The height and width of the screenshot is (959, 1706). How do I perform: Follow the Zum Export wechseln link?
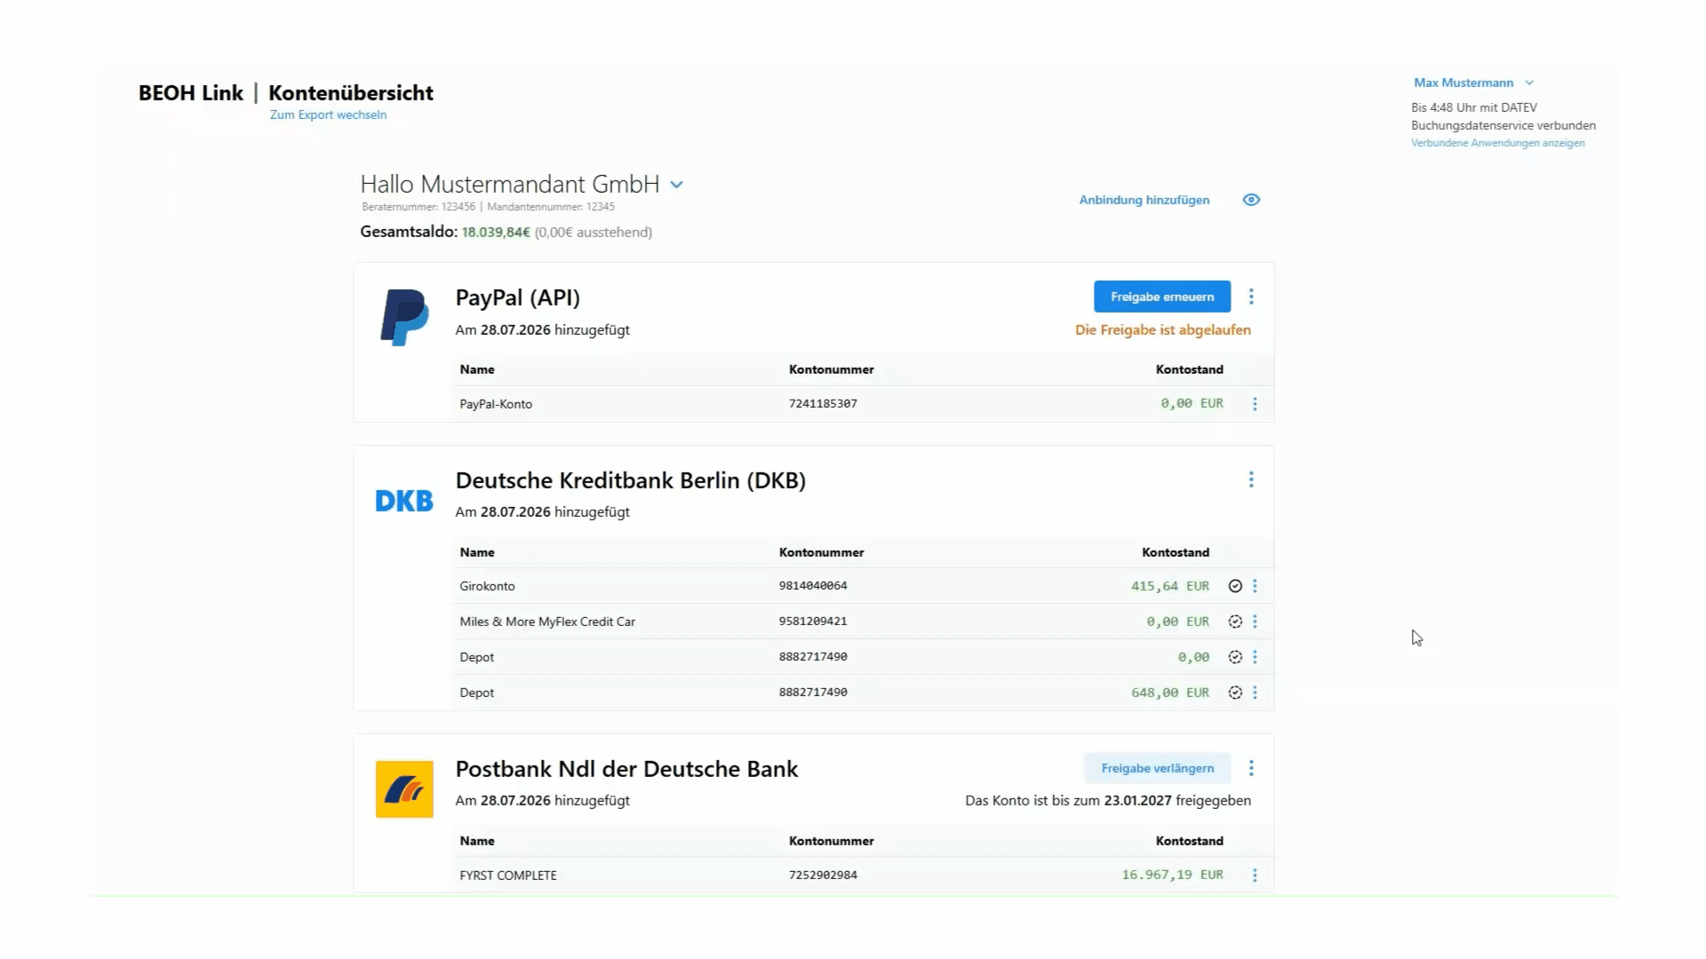pos(328,115)
